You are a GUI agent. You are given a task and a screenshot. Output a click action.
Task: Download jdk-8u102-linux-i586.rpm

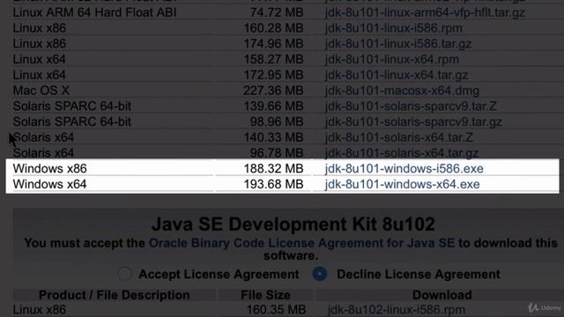click(x=396, y=310)
